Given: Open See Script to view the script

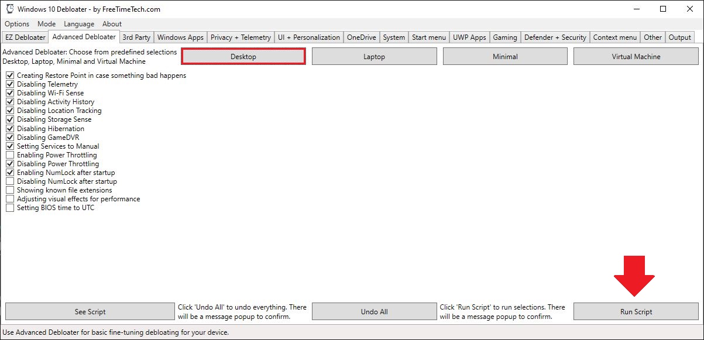Looking at the screenshot, I should (89, 311).
